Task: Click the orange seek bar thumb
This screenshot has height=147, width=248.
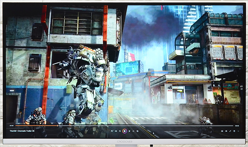Action: pyautogui.click(x=57, y=126)
